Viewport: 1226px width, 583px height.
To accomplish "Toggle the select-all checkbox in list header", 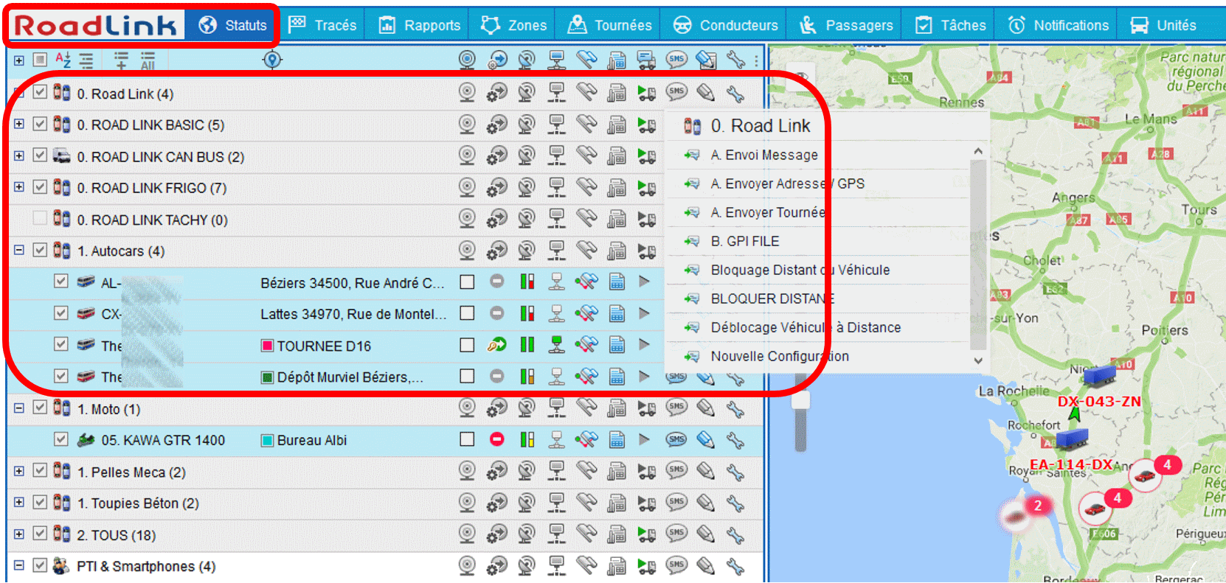I will [40, 60].
